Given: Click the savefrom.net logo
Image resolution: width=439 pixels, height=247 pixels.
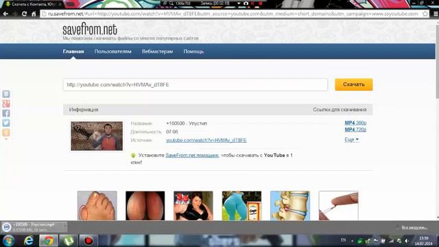Looking at the screenshot, I should click(90, 30).
